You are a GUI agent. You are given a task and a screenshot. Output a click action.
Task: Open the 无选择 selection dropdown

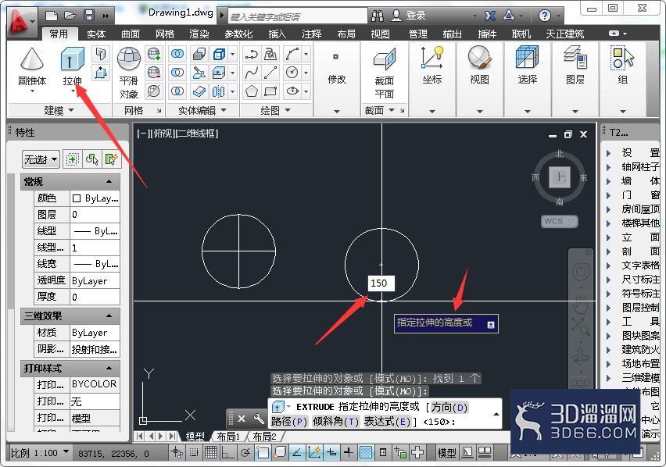coord(41,159)
